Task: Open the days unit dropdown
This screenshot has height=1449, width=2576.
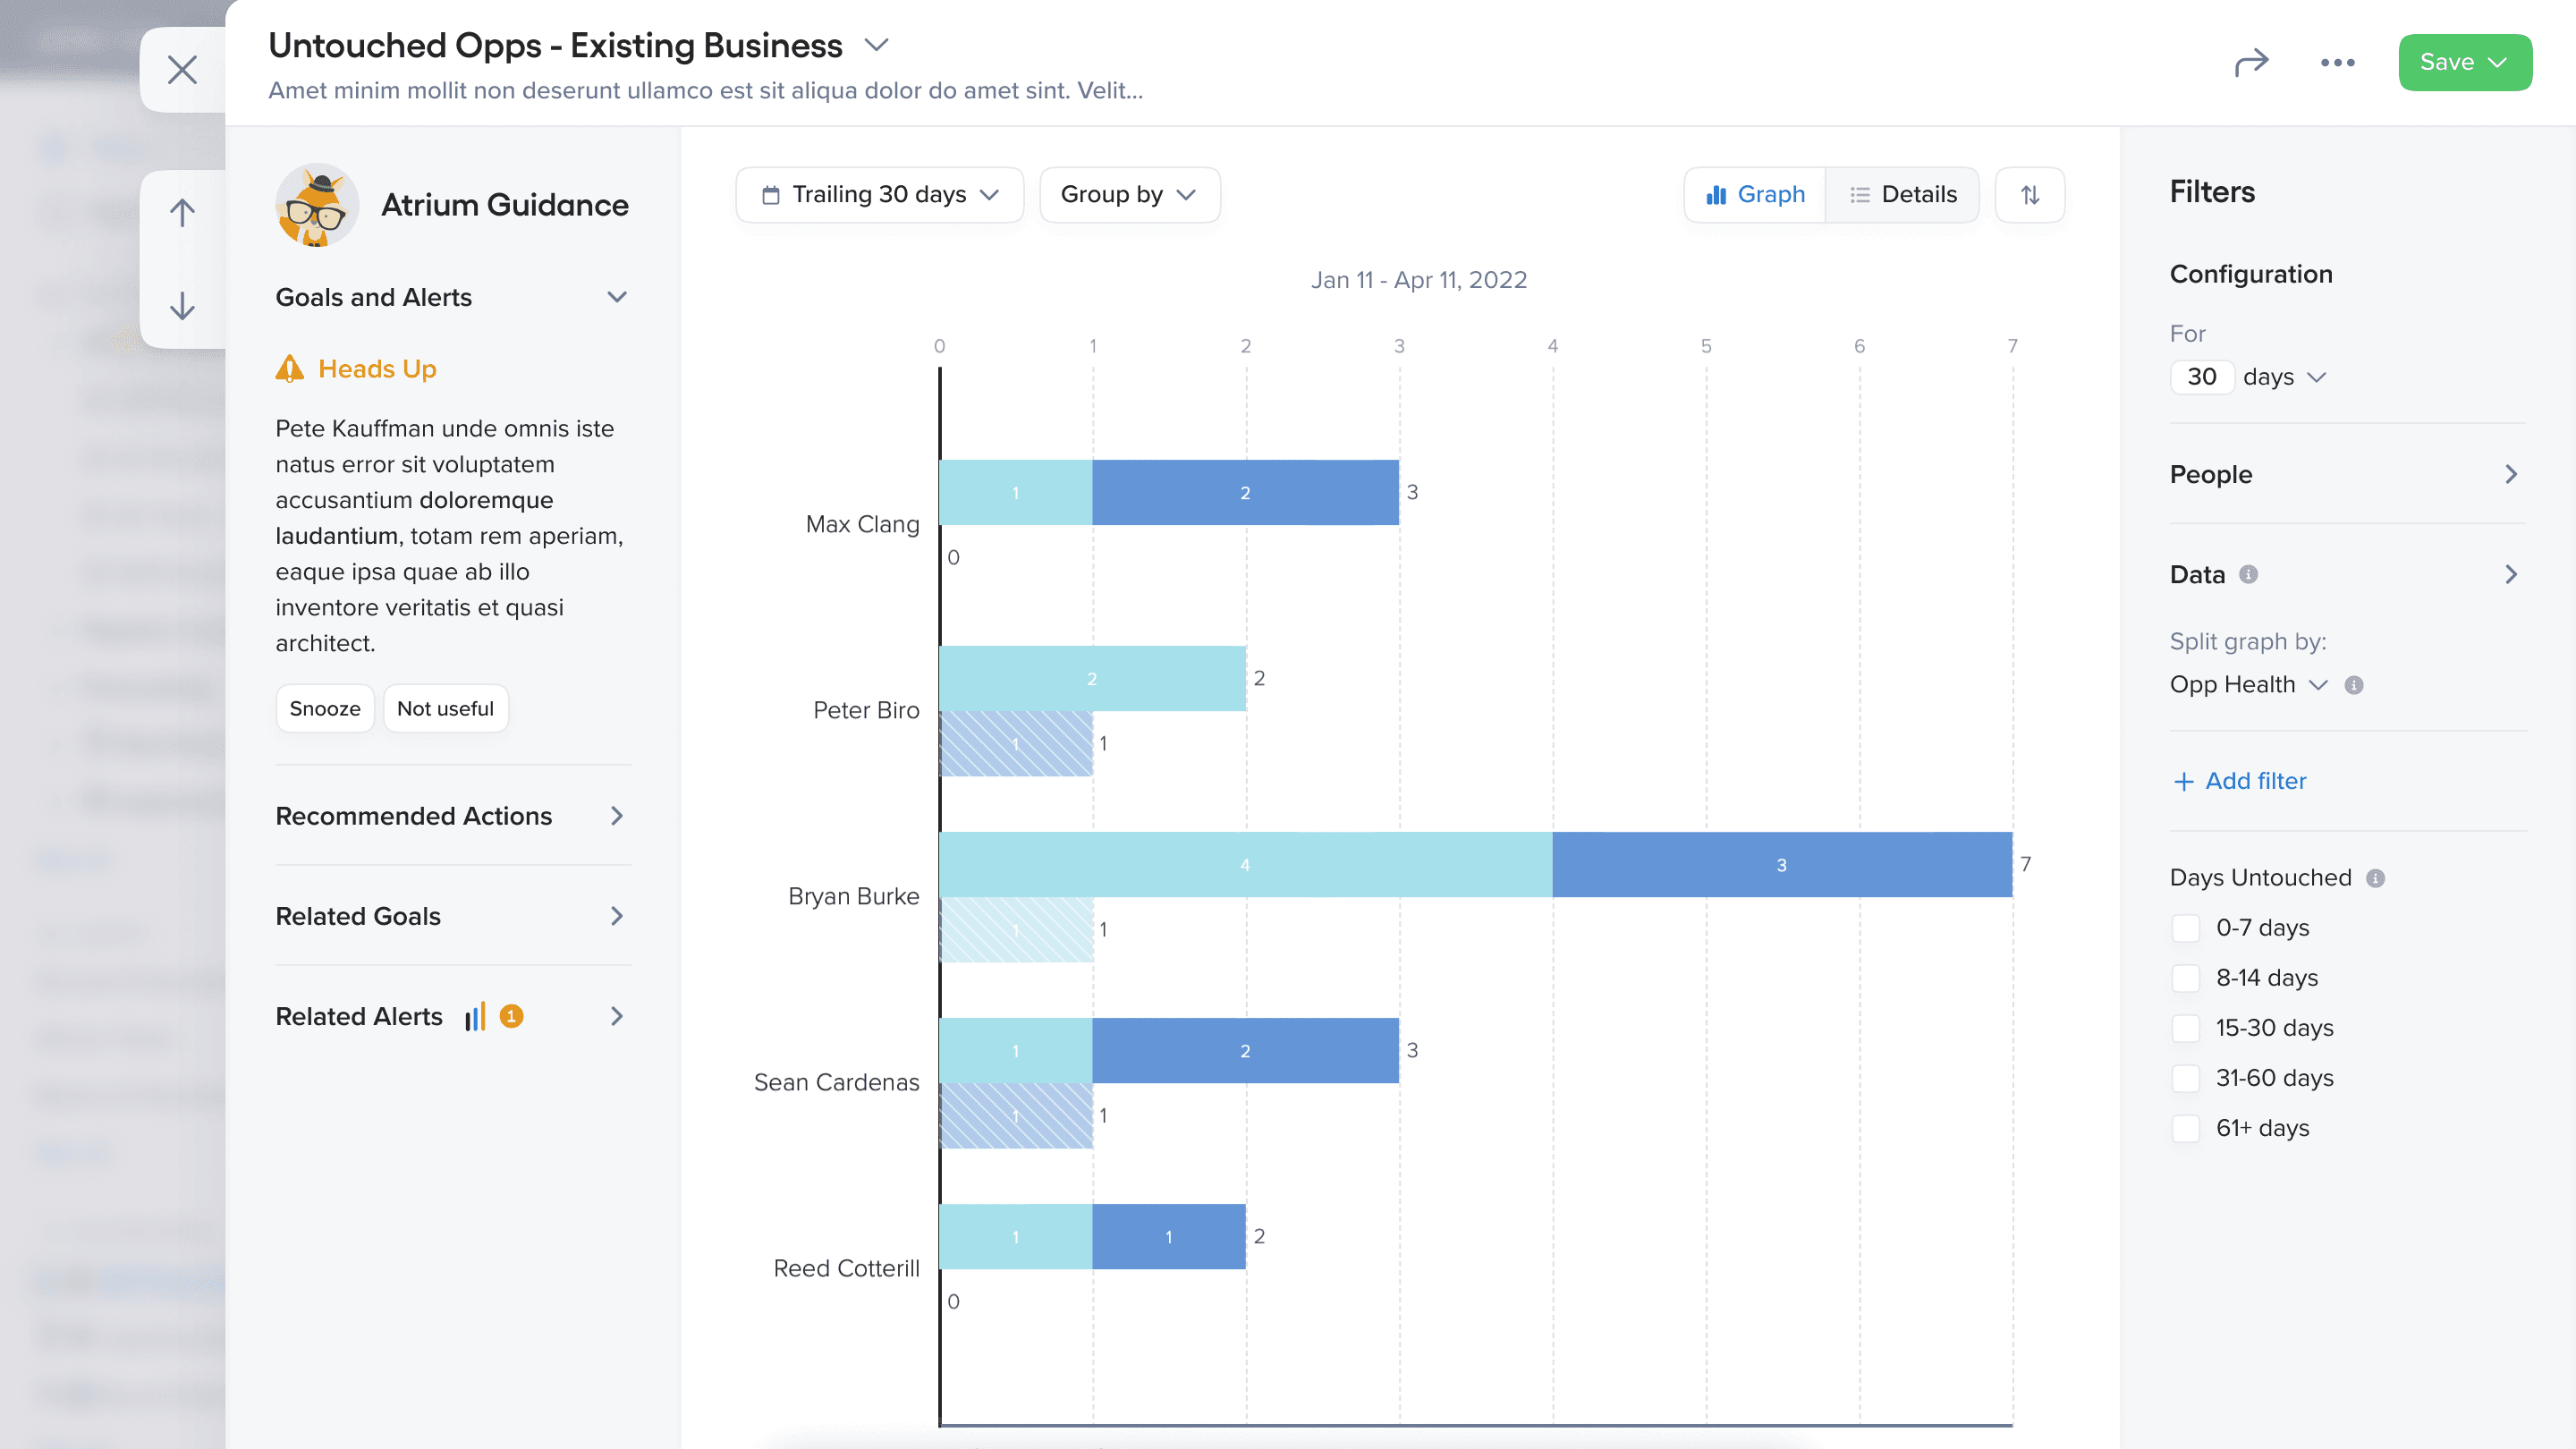Action: (2284, 377)
